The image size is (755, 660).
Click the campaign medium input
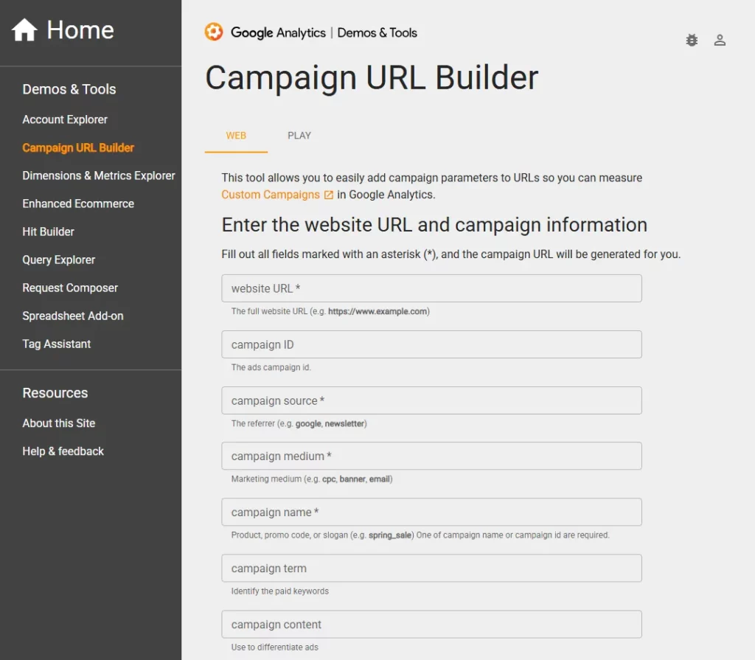tap(431, 456)
